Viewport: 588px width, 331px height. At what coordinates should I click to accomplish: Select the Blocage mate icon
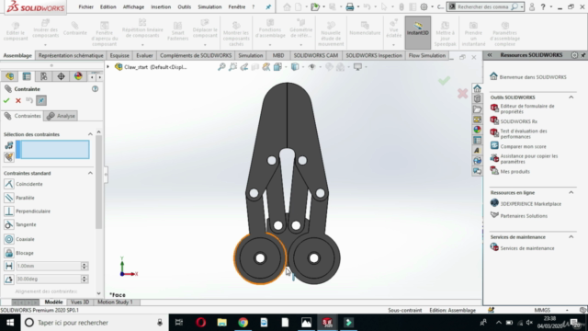[x=9, y=253]
